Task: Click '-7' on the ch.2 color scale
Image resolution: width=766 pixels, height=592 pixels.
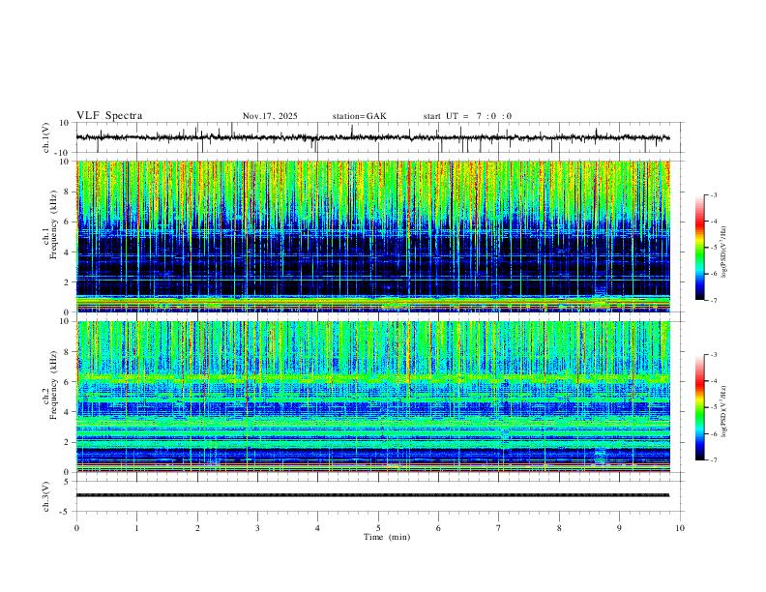Action: click(x=713, y=460)
